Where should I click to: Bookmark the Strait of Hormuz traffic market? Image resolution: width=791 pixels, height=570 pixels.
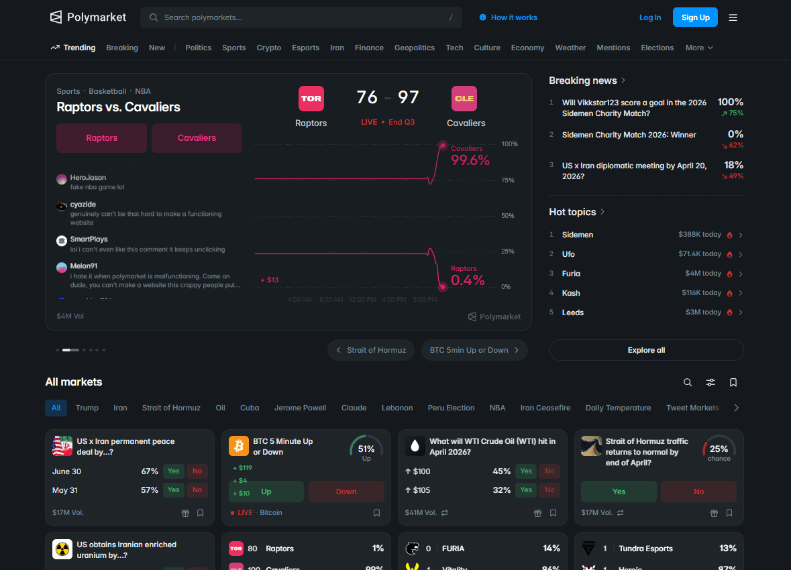point(729,513)
